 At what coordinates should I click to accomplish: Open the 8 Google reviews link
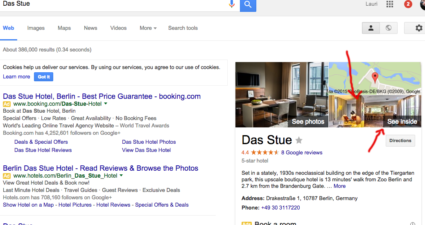pyautogui.click(x=302, y=153)
